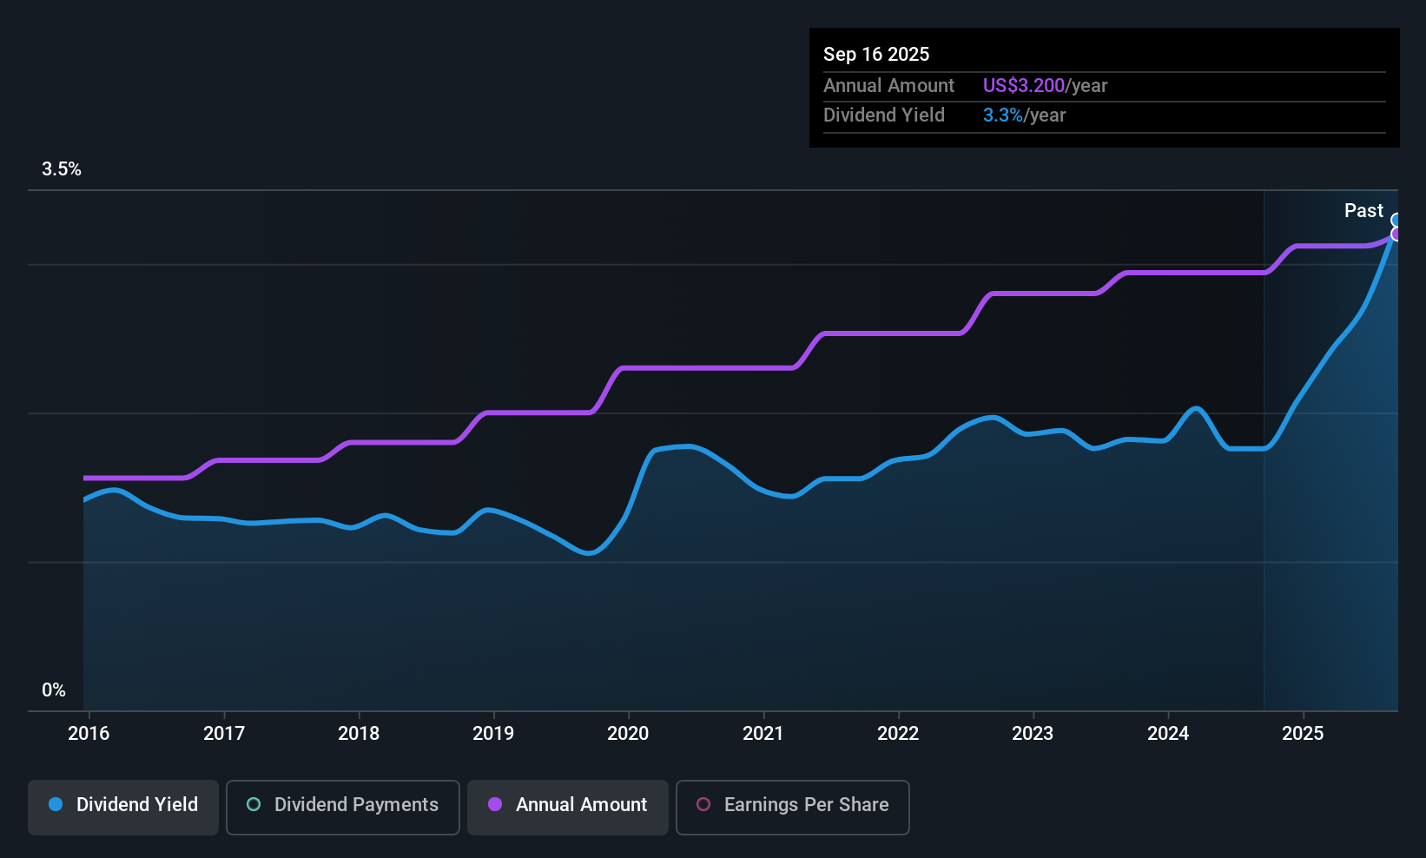Click the US$3.200/year annual amount value
This screenshot has width=1426, height=858.
pos(1045,85)
